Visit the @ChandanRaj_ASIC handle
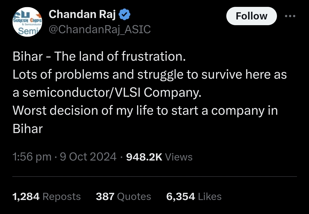The image size is (309, 214). tap(100, 29)
